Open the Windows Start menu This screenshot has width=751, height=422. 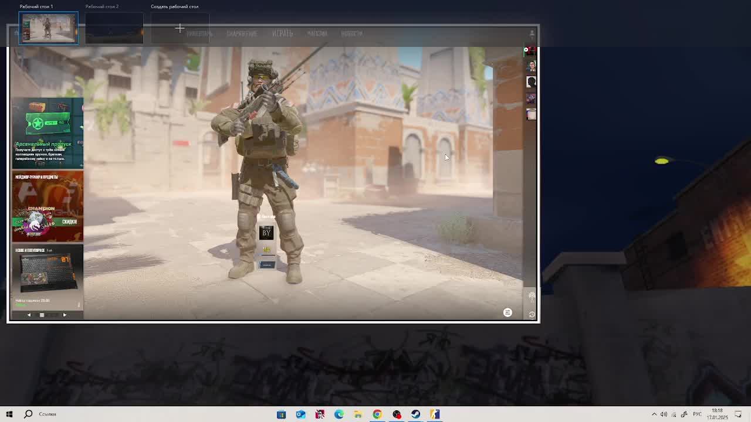click(x=9, y=414)
